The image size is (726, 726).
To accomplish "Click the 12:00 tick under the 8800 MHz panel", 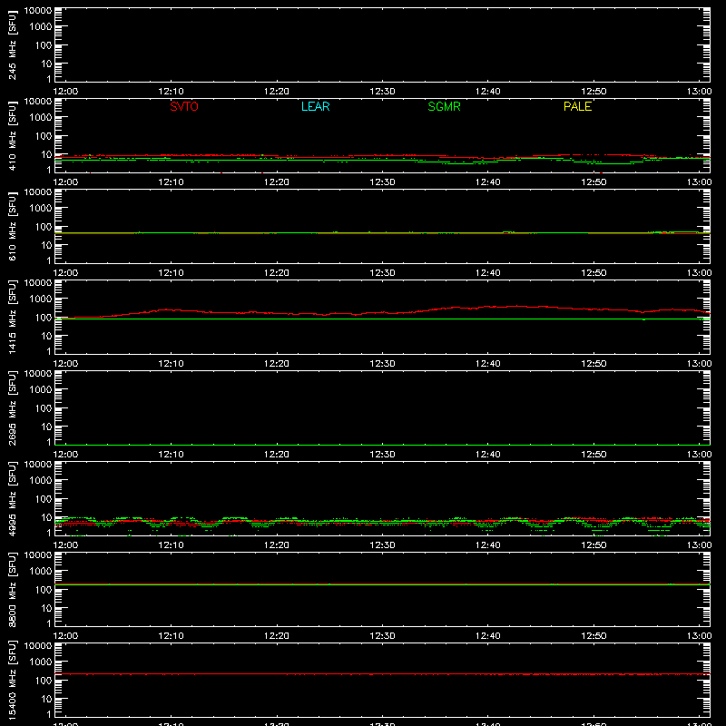I will coord(65,636).
